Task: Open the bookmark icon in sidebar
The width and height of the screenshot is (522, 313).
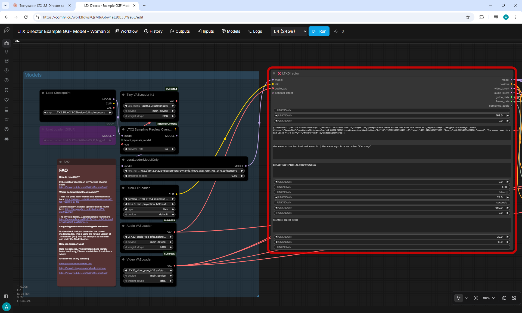Action: point(7,90)
